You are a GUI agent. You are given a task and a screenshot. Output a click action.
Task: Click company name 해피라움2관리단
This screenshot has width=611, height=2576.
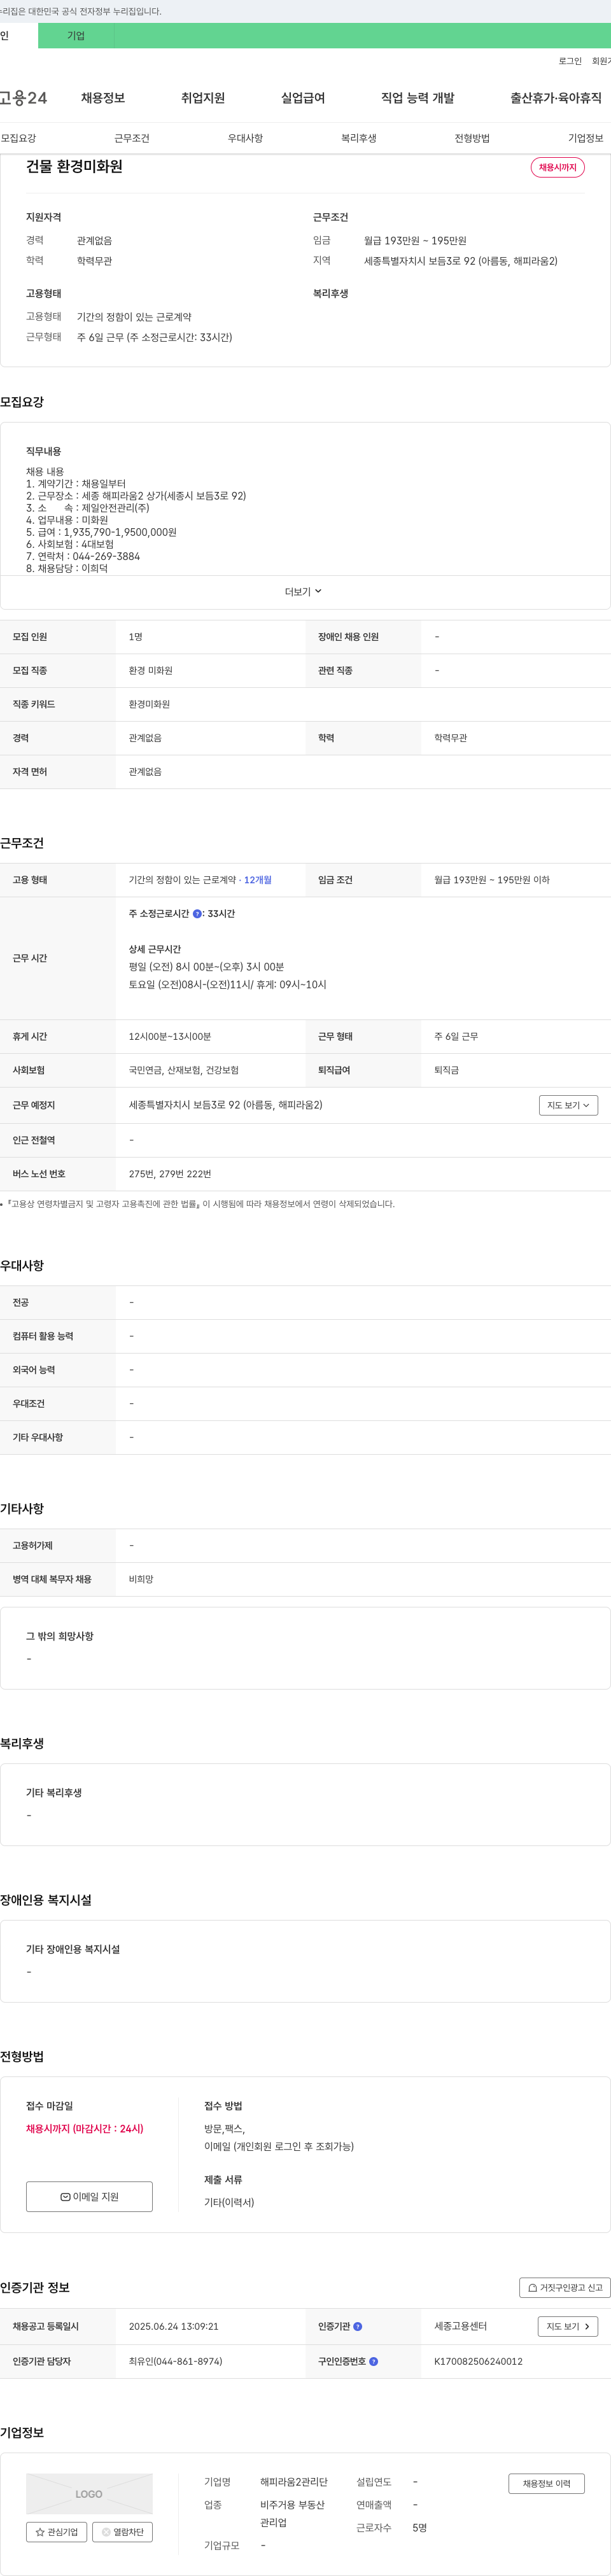[294, 2482]
